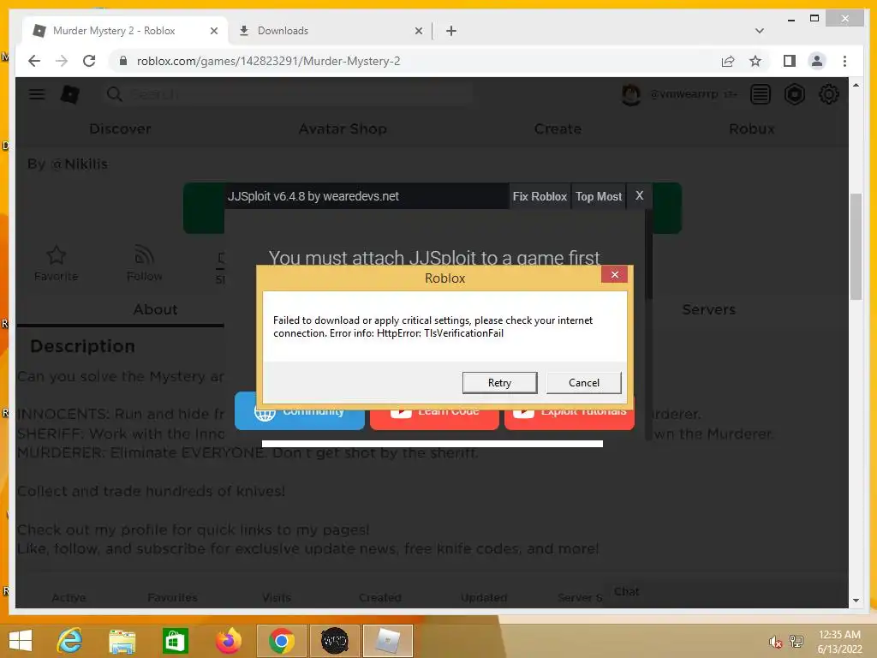Launch Internet Explorer from taskbar
Viewport: 877px width, 658px height.
pos(70,641)
